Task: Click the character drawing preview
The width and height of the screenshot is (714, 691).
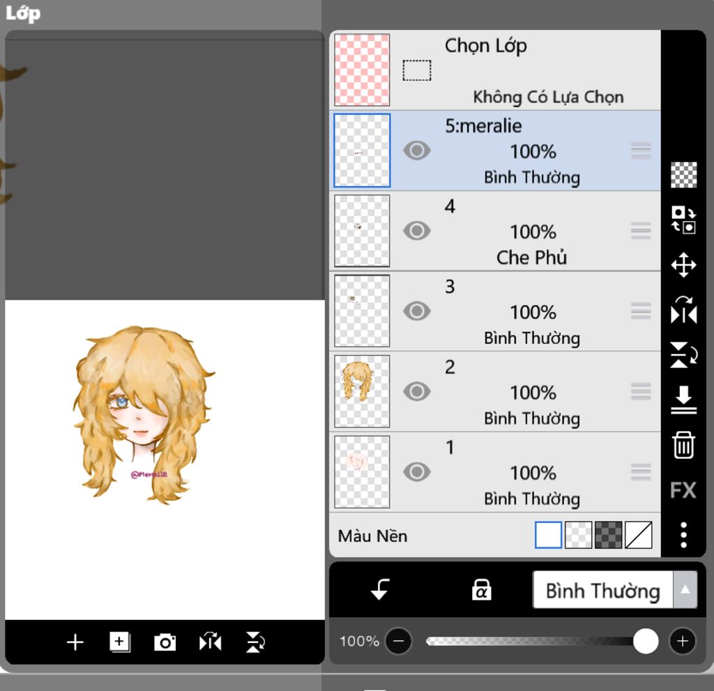Action: [x=144, y=414]
